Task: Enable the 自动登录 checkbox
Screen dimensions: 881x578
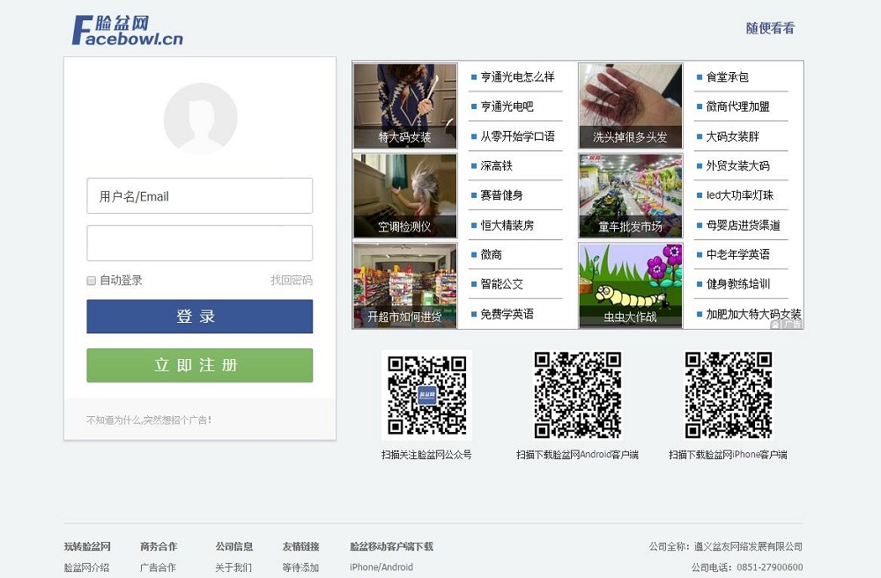Action: tap(91, 281)
